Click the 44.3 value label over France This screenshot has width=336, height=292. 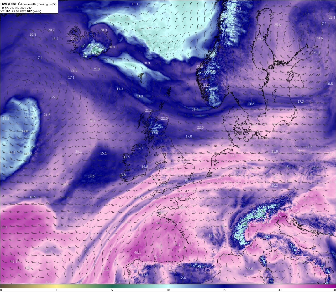point(177,245)
